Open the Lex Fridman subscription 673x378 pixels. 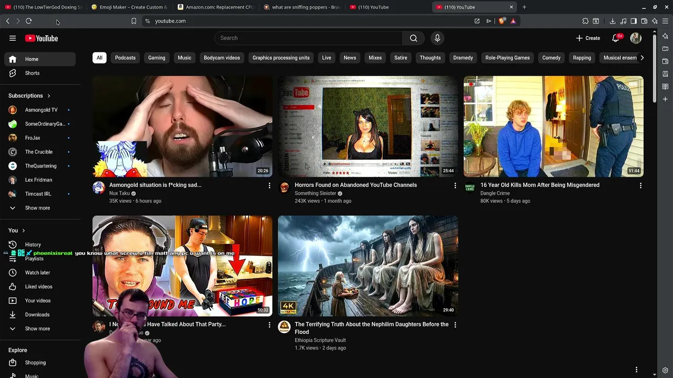pos(40,180)
